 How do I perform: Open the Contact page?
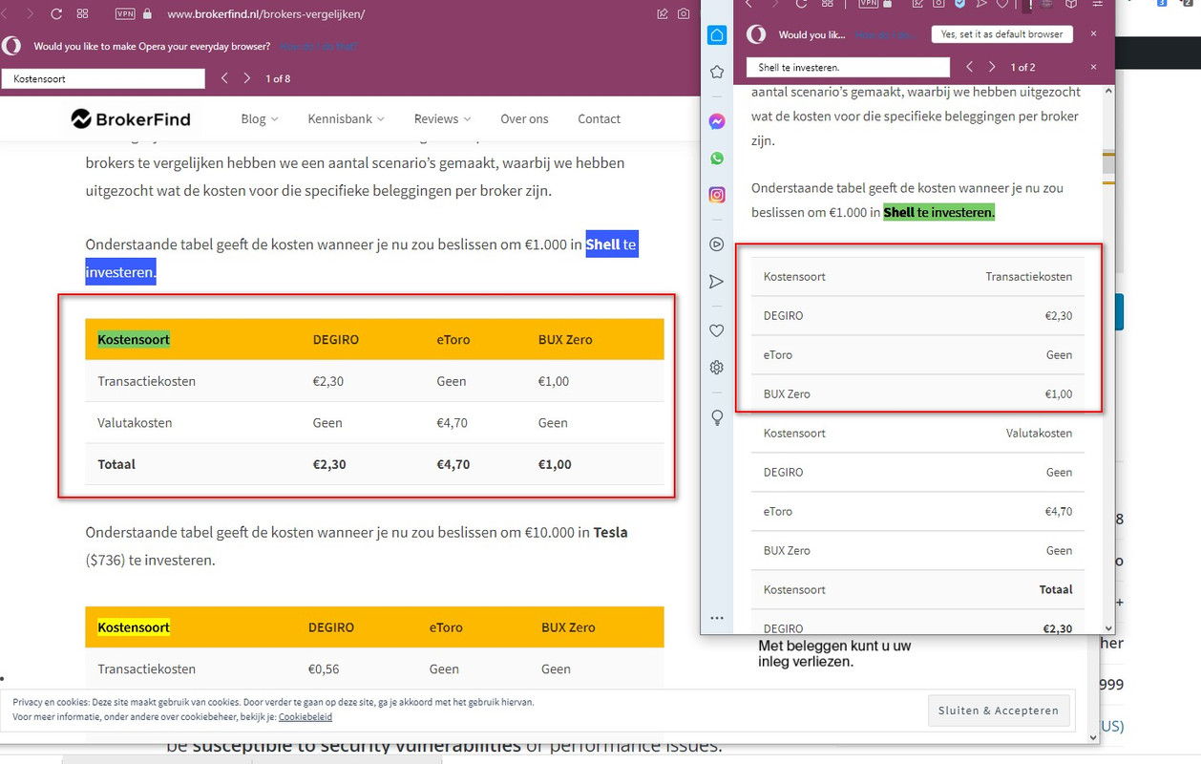click(x=599, y=118)
